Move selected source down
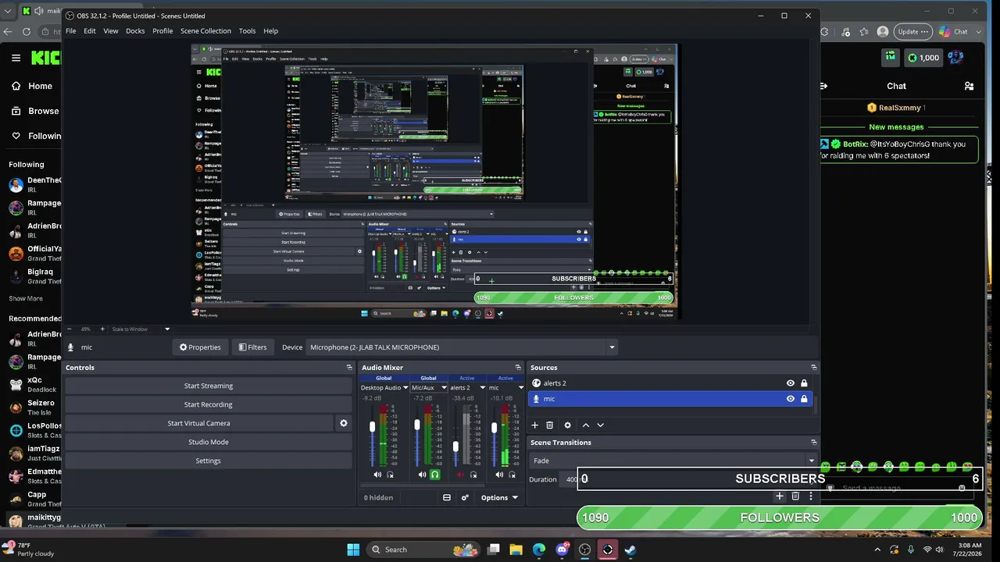The height and width of the screenshot is (562, 1000). click(x=601, y=425)
